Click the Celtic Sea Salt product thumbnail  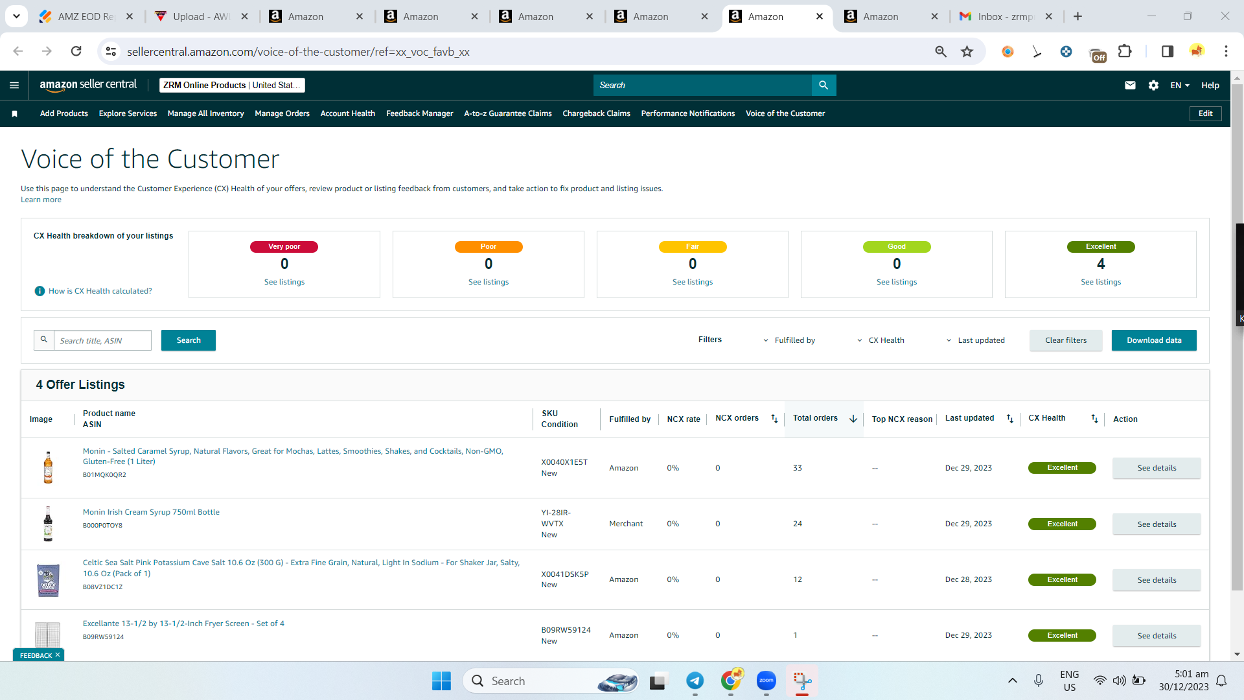[x=48, y=580]
